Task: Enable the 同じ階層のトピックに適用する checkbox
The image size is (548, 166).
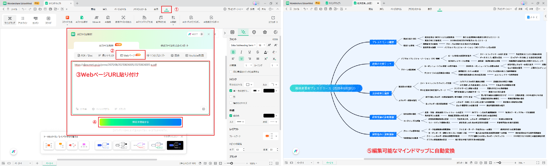Action: point(231,72)
